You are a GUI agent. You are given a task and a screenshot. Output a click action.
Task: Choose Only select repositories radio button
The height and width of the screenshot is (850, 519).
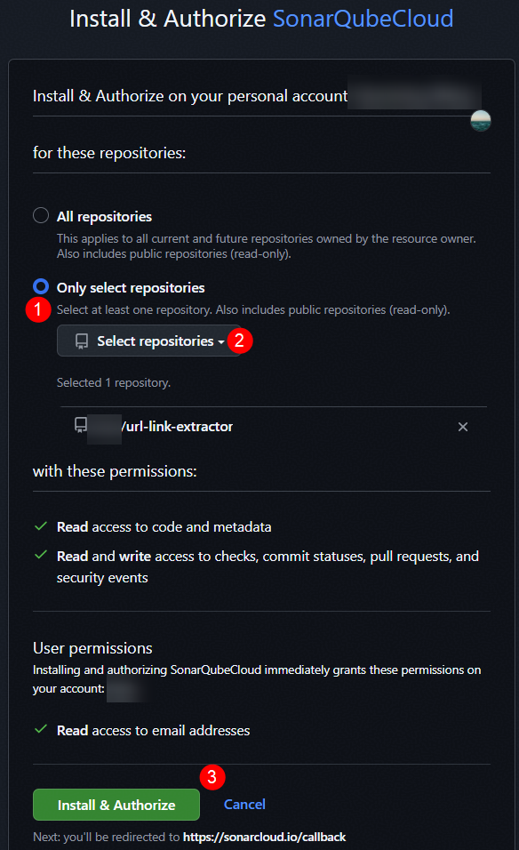click(x=41, y=285)
